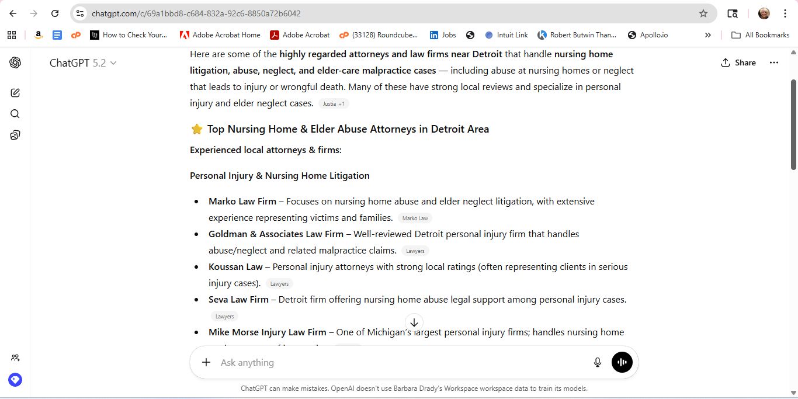Open ChatGPT logo in sidebar
Screen dimensions: 798x399
[x=15, y=63]
